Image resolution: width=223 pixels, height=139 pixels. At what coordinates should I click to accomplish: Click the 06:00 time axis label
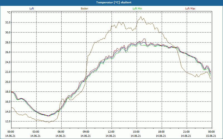[61, 132]
